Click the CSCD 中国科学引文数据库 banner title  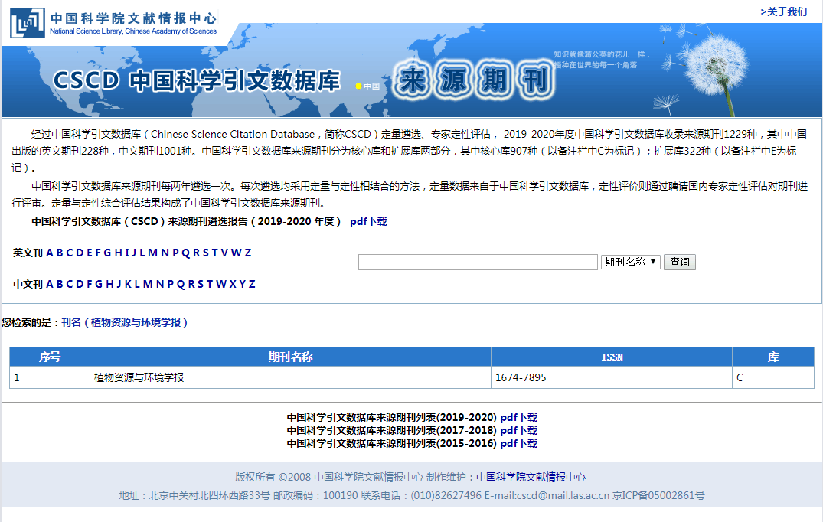196,81
